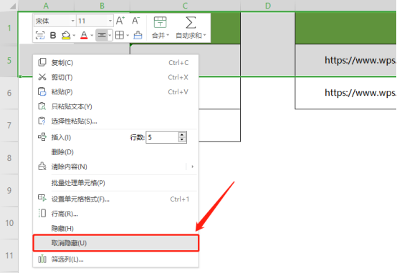
Task: Choose 粘贴(P) from the context menu
Action: (115, 92)
